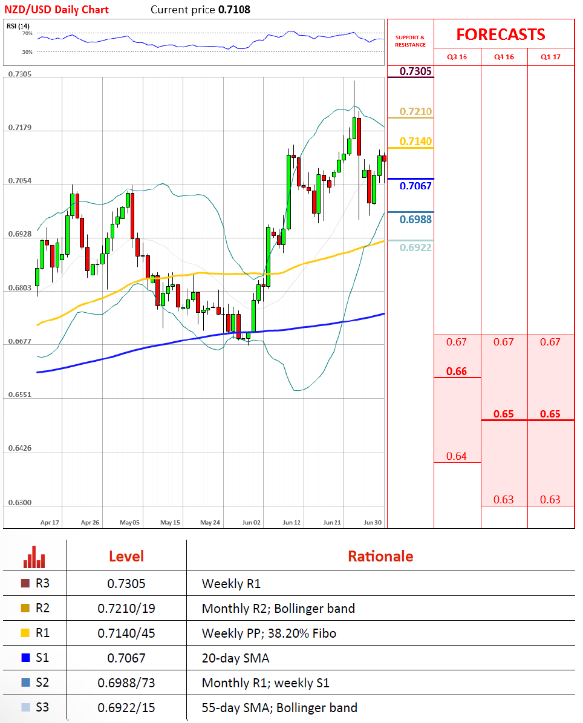Viewport: 583px width, 723px height.
Task: Click the May 15 date axis label
Action: click(x=170, y=522)
